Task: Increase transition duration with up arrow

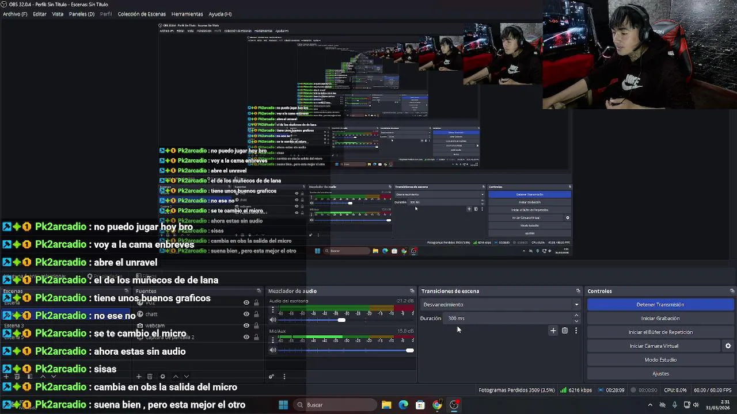Action: coord(576,316)
